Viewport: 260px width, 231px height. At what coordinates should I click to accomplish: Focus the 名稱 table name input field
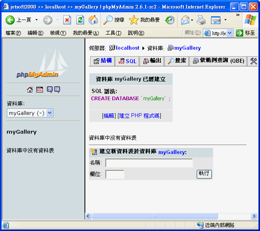149,163
